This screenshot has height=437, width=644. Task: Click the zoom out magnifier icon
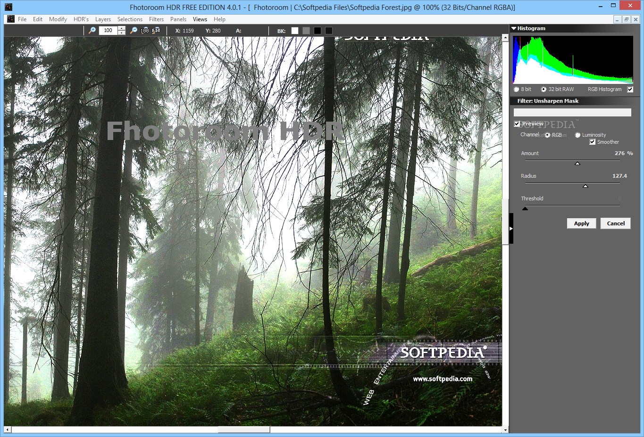point(134,30)
